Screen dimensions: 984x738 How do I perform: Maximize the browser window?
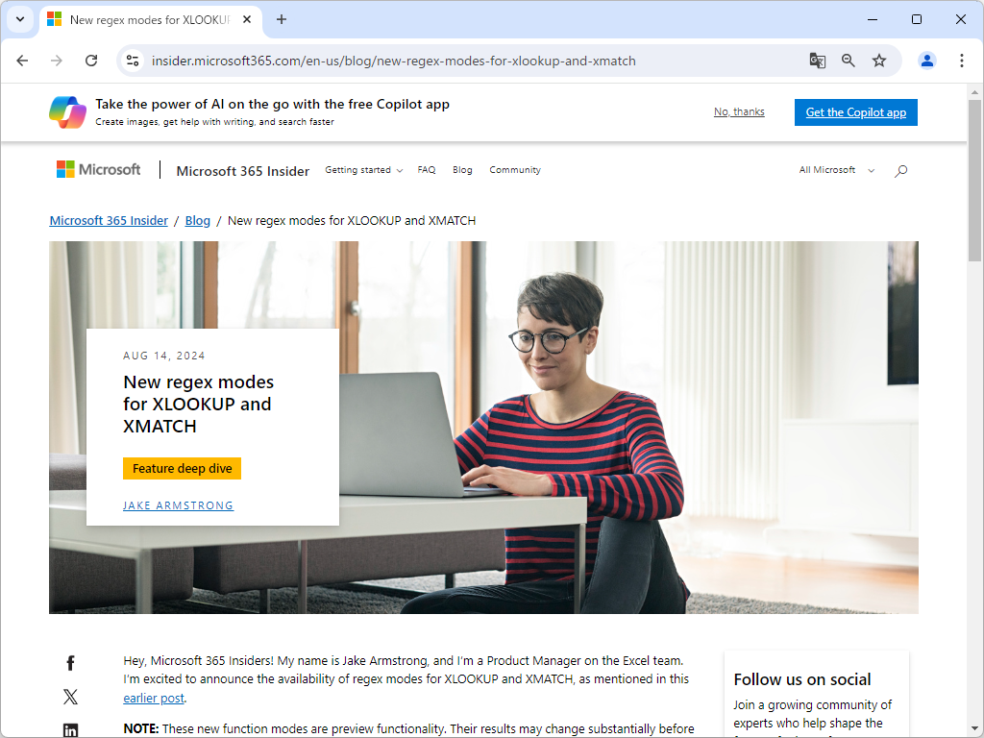click(916, 19)
